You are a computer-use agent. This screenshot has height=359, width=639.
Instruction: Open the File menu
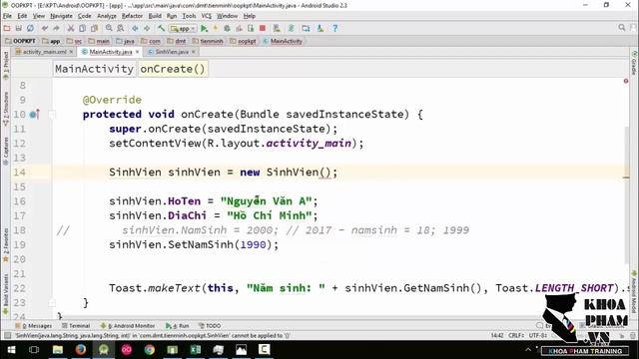click(x=7, y=16)
